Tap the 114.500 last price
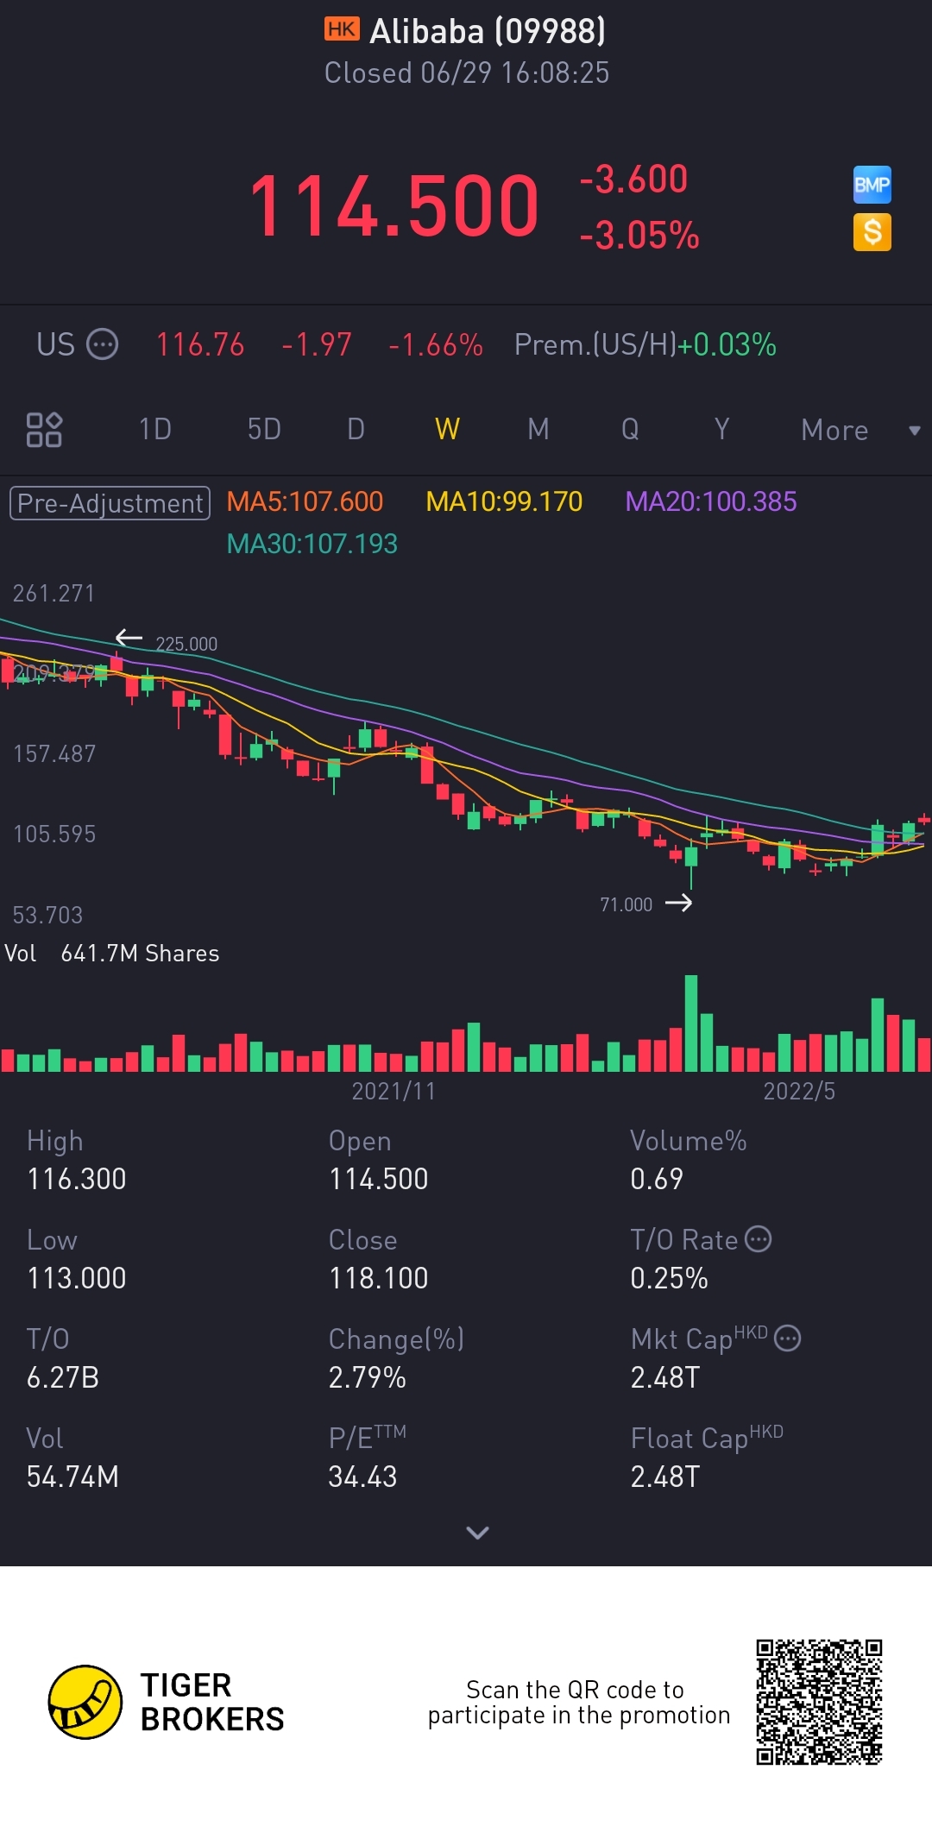The height and width of the screenshot is (1839, 932). pos(394,205)
